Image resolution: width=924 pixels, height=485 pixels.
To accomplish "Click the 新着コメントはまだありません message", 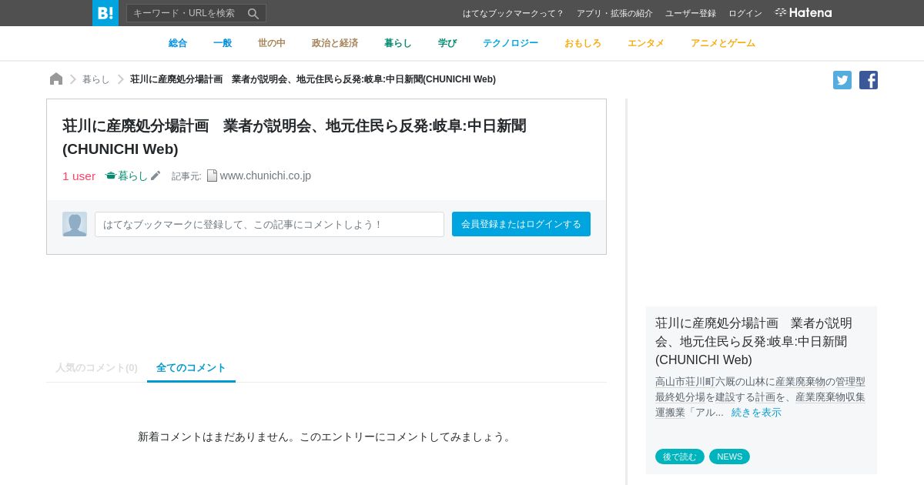I will (326, 436).
